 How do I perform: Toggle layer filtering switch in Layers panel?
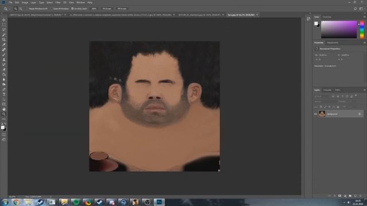point(356,96)
